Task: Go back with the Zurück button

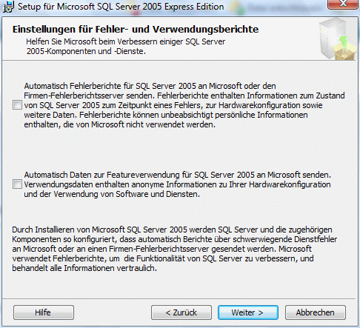Action: coord(181,312)
